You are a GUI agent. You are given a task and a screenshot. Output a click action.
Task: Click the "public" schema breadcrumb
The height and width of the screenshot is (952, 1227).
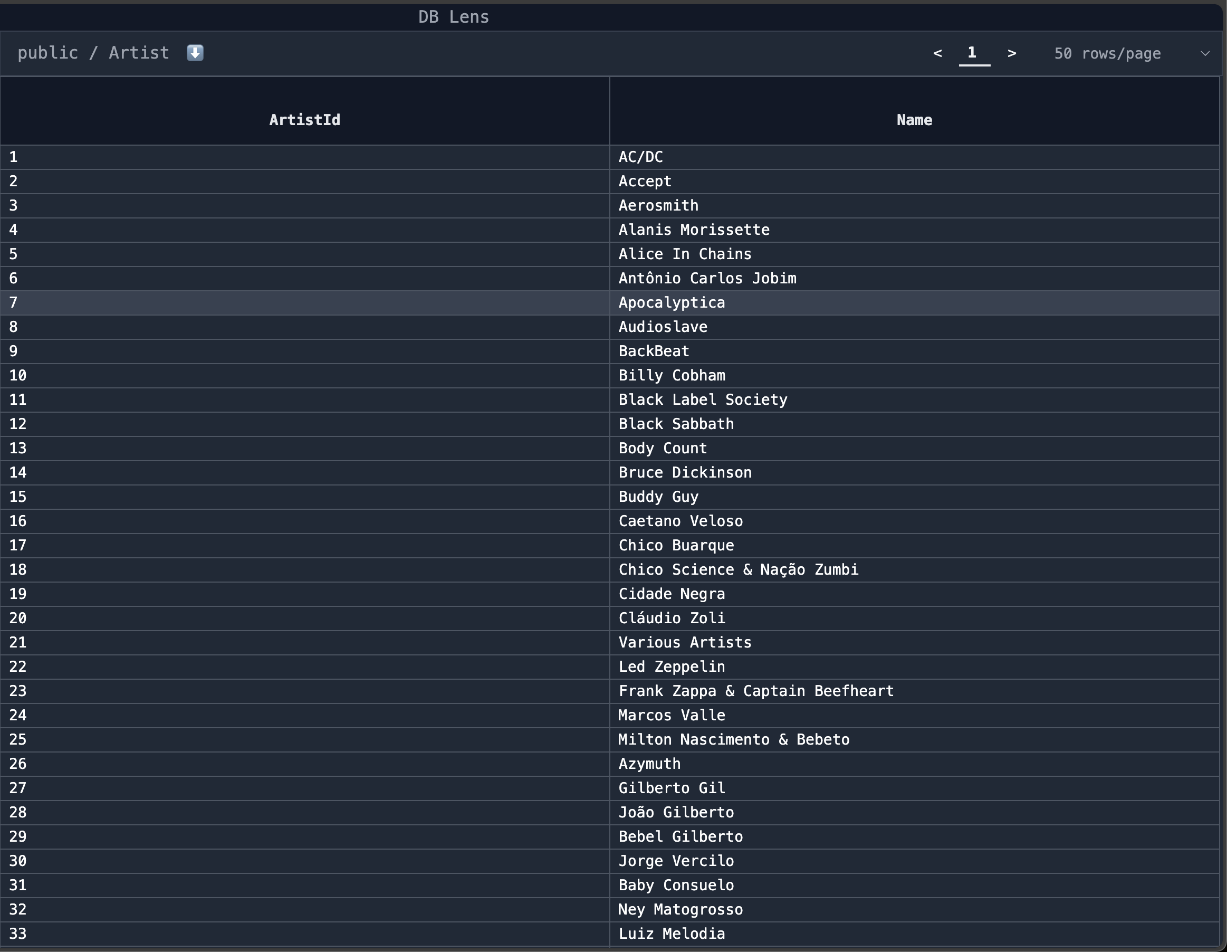click(x=48, y=52)
